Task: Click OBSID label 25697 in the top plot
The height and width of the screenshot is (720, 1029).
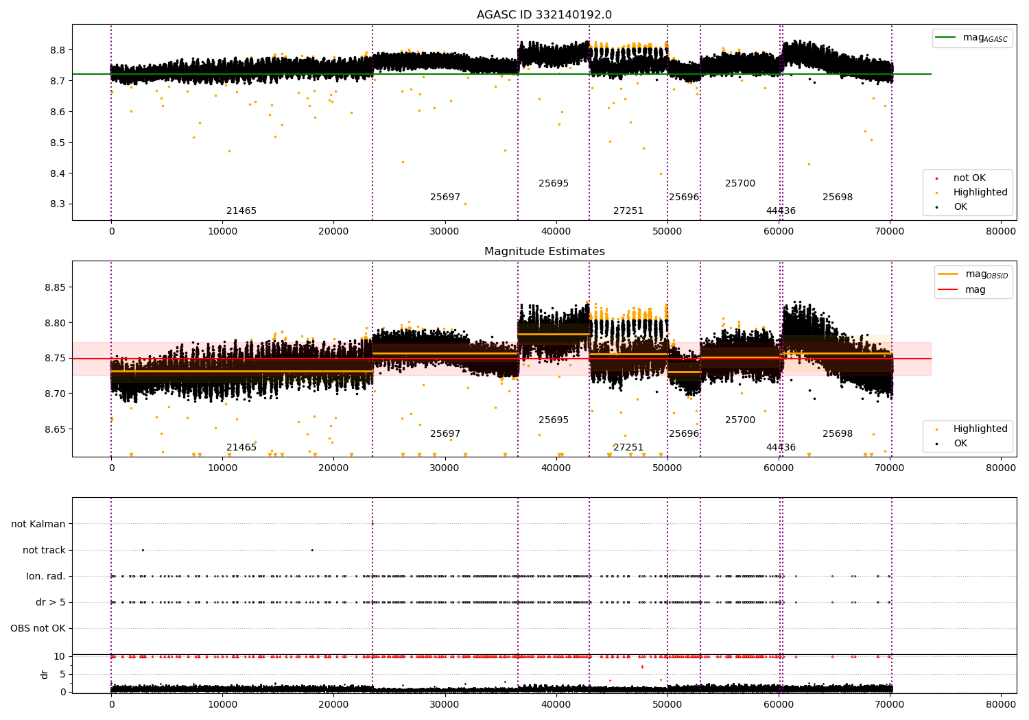Action: 445,197
